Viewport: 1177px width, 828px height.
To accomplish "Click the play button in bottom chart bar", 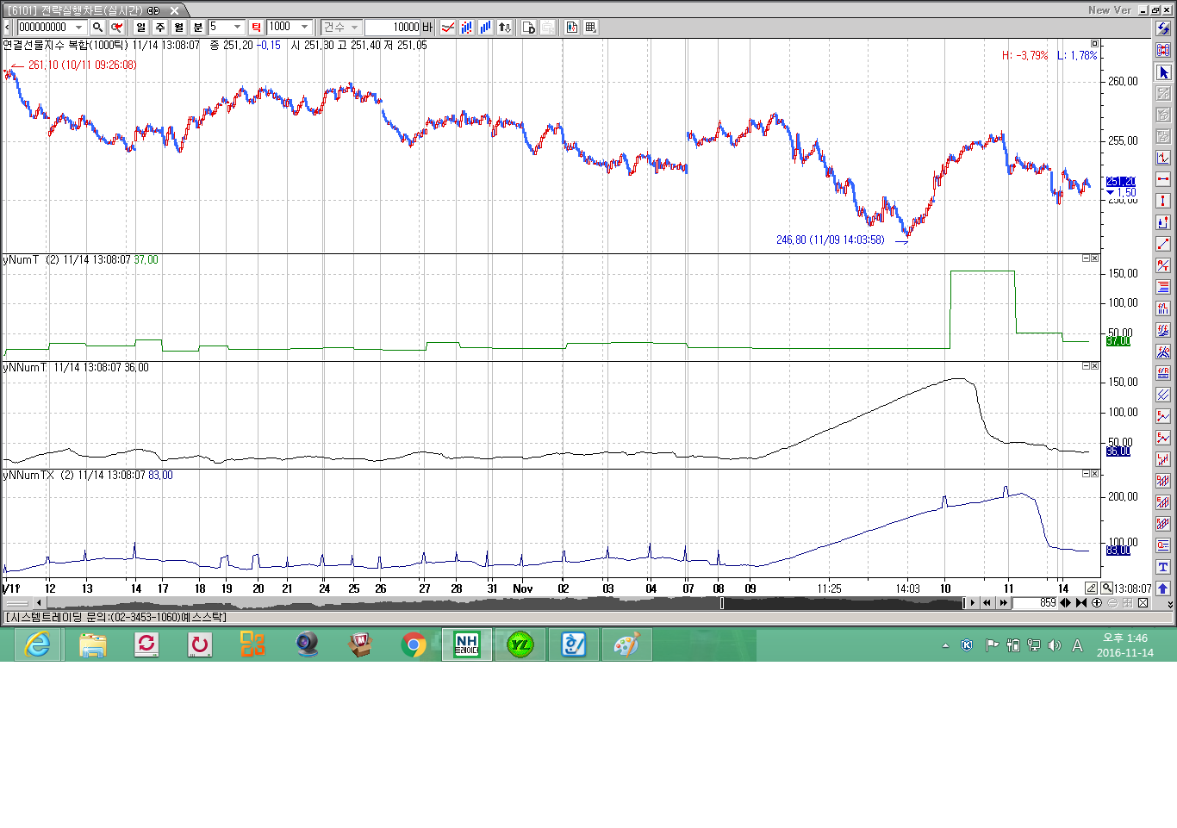I will coord(973,603).
